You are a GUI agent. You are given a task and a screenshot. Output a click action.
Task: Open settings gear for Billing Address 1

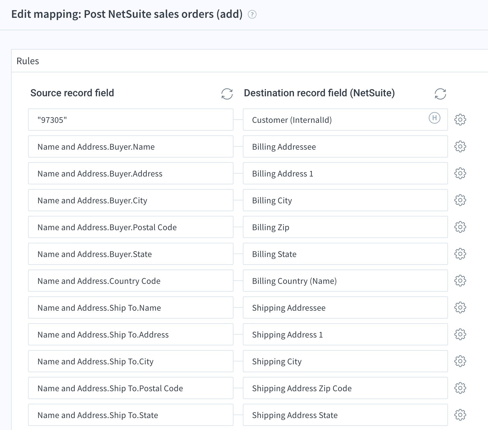(460, 173)
